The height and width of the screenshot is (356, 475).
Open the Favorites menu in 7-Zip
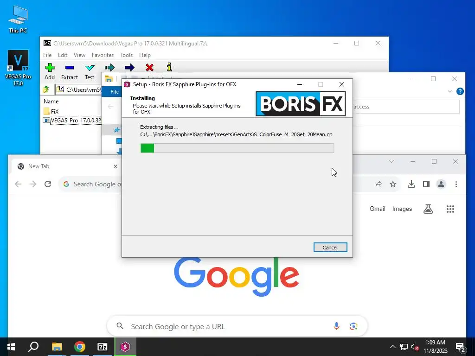coord(103,55)
